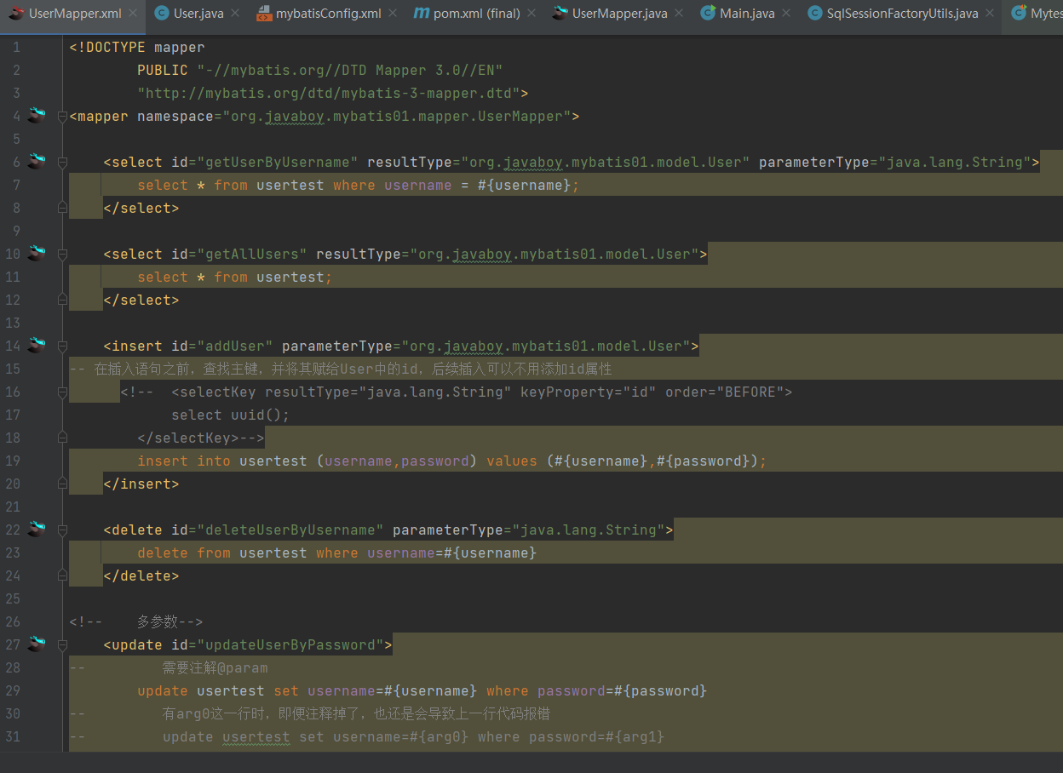Click the "</selectKey>-->" text on line 18
Screen dimensions: 1063x773
201,438
